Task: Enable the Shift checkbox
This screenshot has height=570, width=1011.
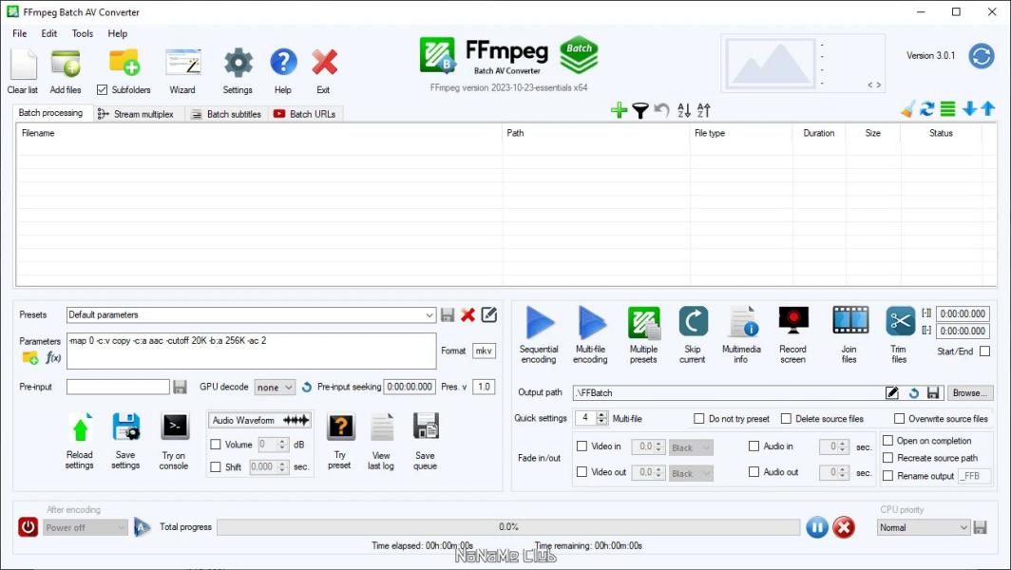Action: tap(216, 466)
